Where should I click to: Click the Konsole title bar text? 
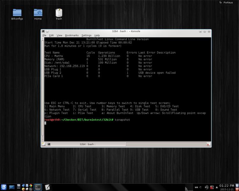point(126,31)
